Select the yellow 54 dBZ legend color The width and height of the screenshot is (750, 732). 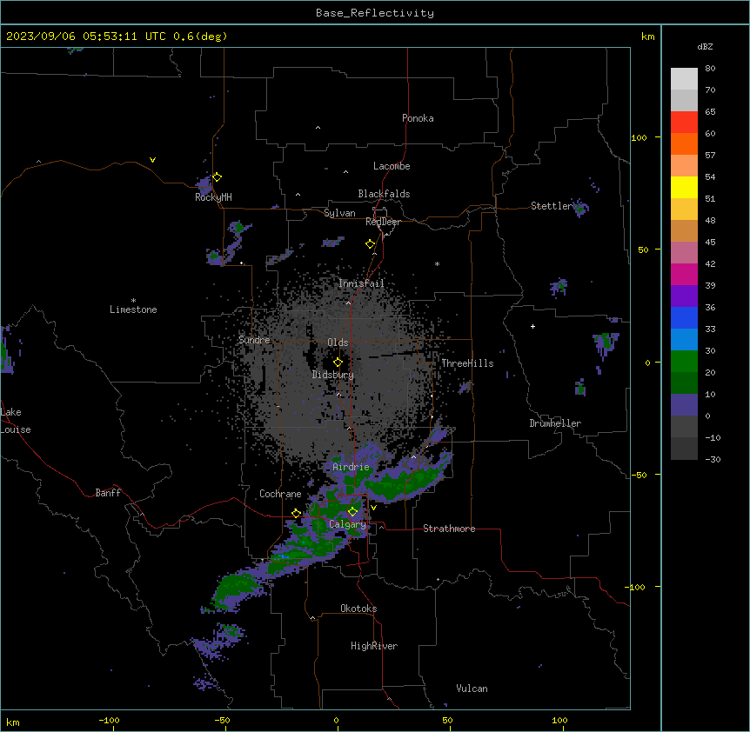coord(684,187)
